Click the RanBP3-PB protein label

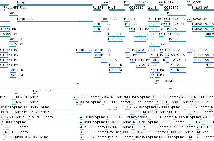(x=102, y=55)
